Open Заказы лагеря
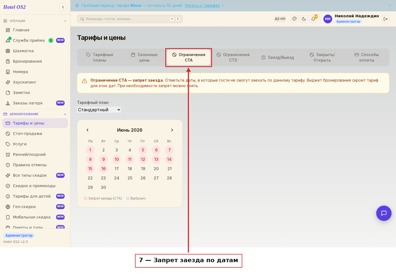This screenshot has width=396, height=274. 35,103
